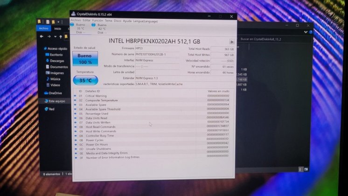
Task: Click the status dot for Percentage Used
Action: [x=75, y=113]
